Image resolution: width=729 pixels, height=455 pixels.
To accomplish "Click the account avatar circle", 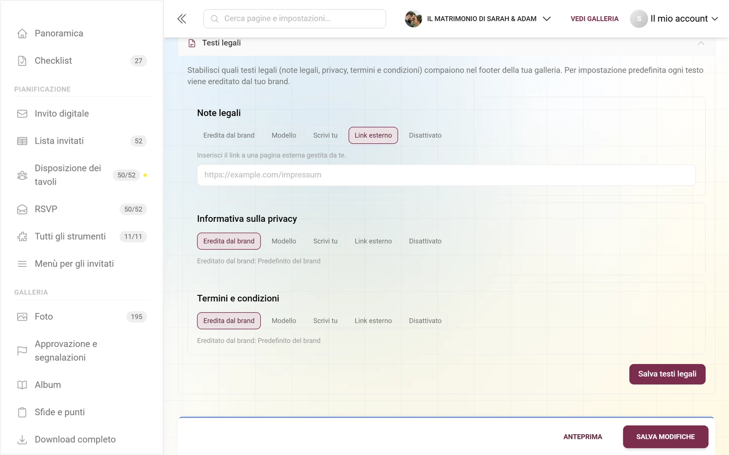I will click(x=639, y=19).
